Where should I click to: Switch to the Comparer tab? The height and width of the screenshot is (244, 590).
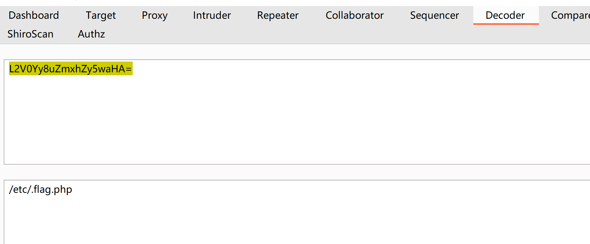pyautogui.click(x=570, y=15)
